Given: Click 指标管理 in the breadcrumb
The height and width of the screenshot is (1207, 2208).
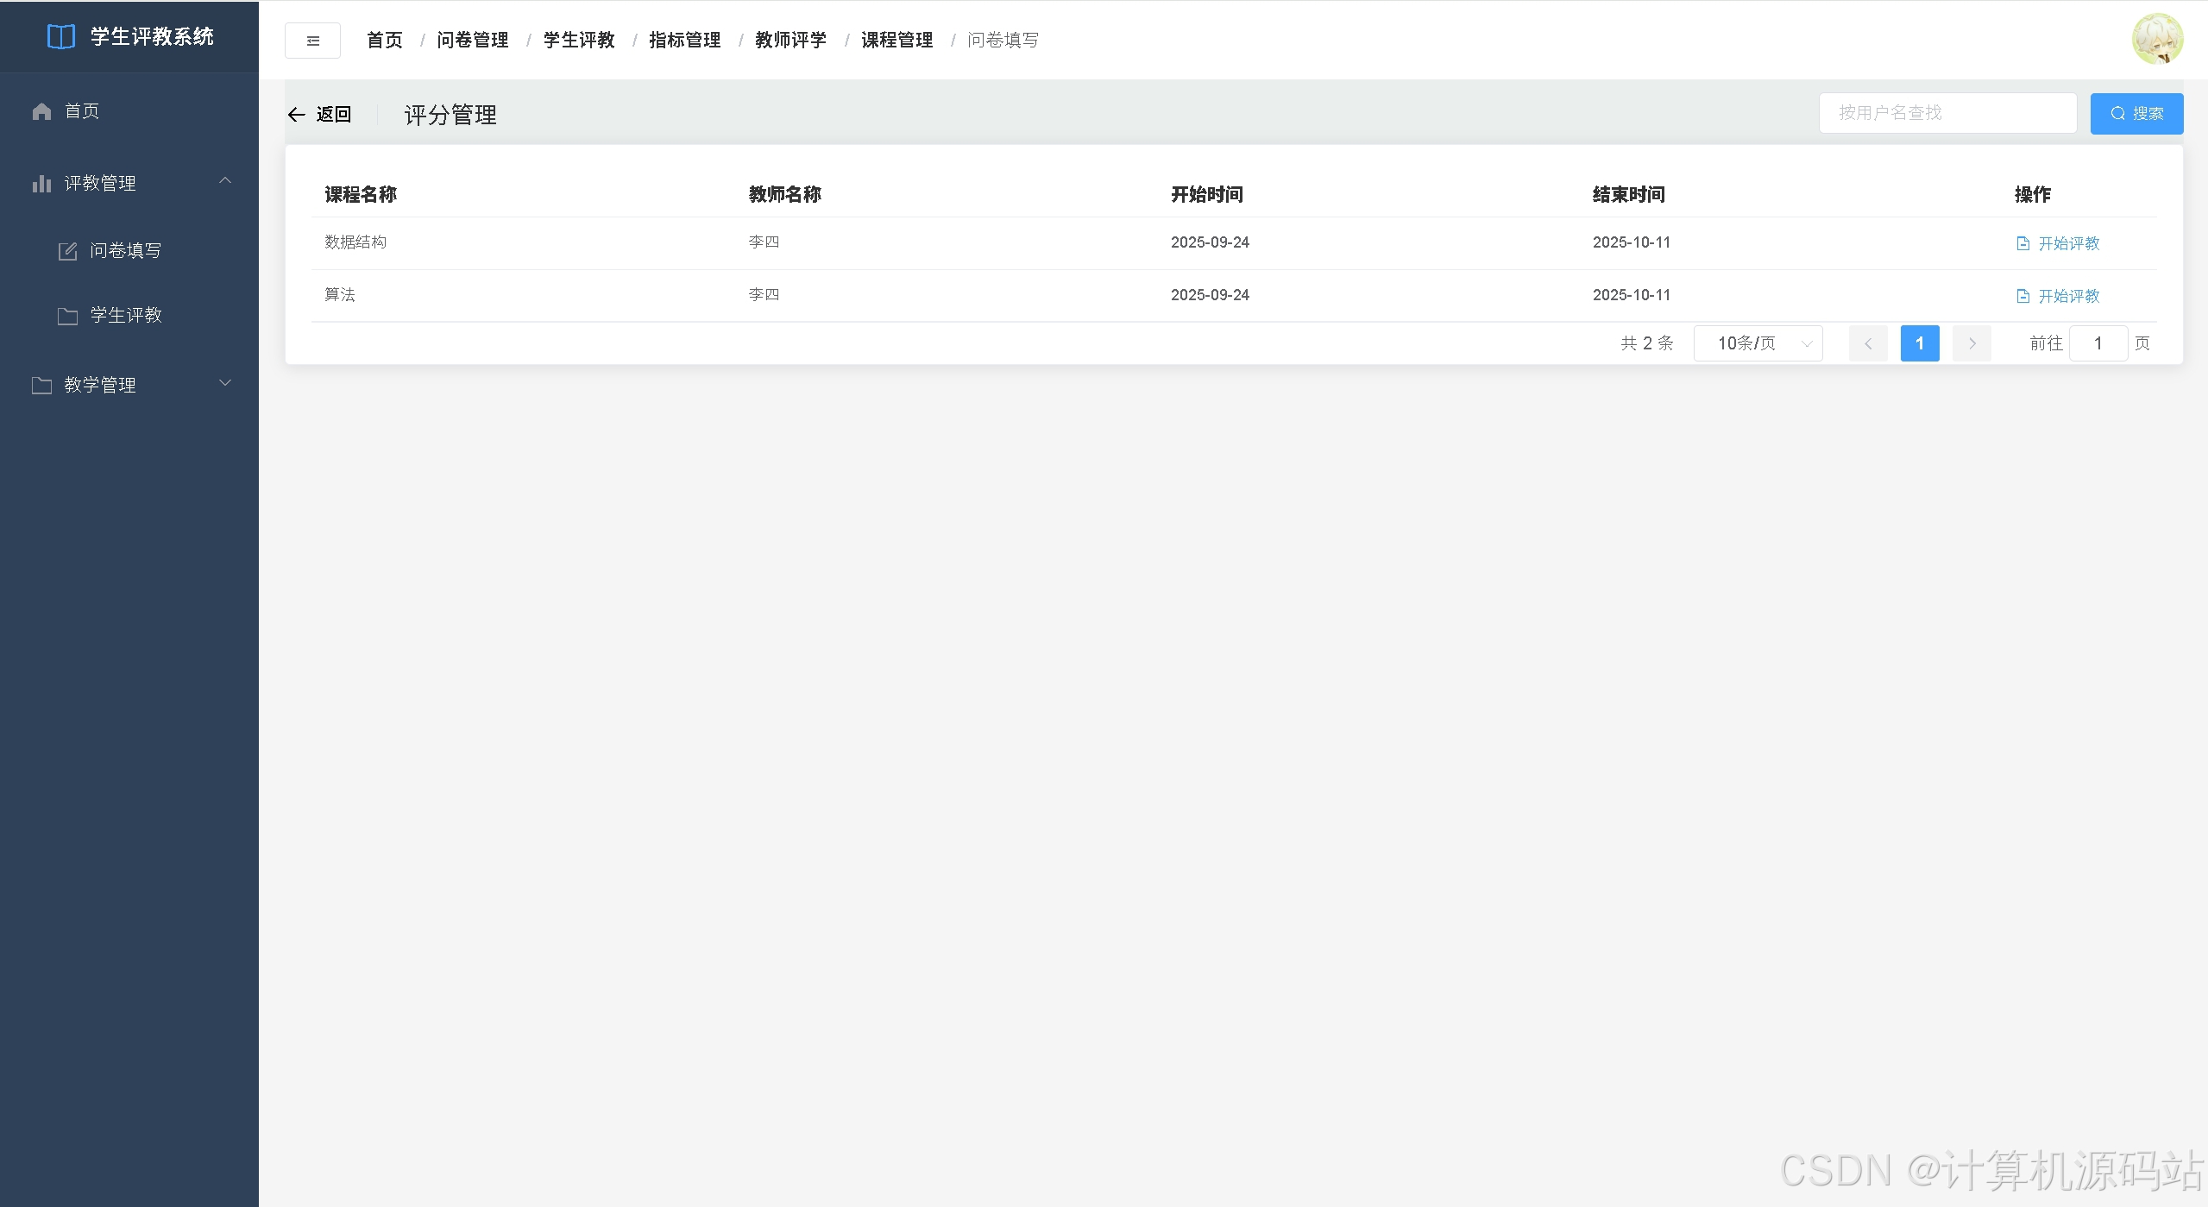Looking at the screenshot, I should (x=685, y=41).
